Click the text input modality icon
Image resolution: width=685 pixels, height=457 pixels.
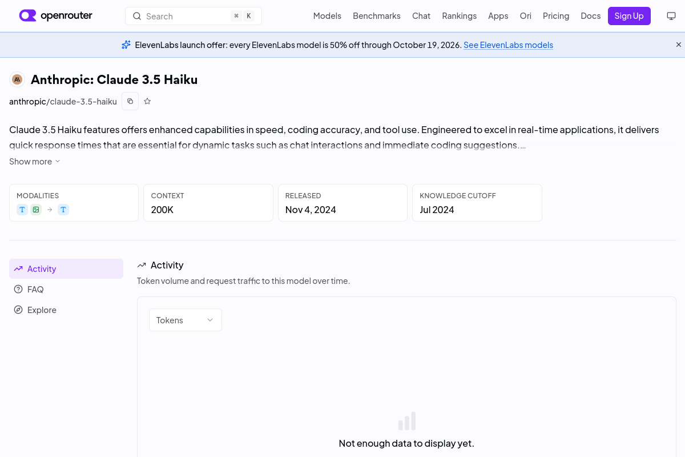[22, 210]
